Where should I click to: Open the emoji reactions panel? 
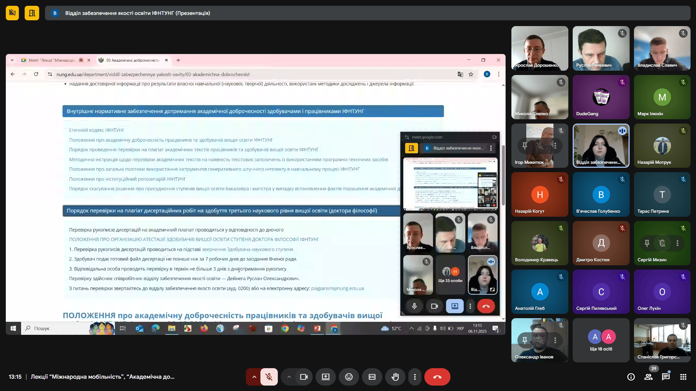pyautogui.click(x=349, y=377)
